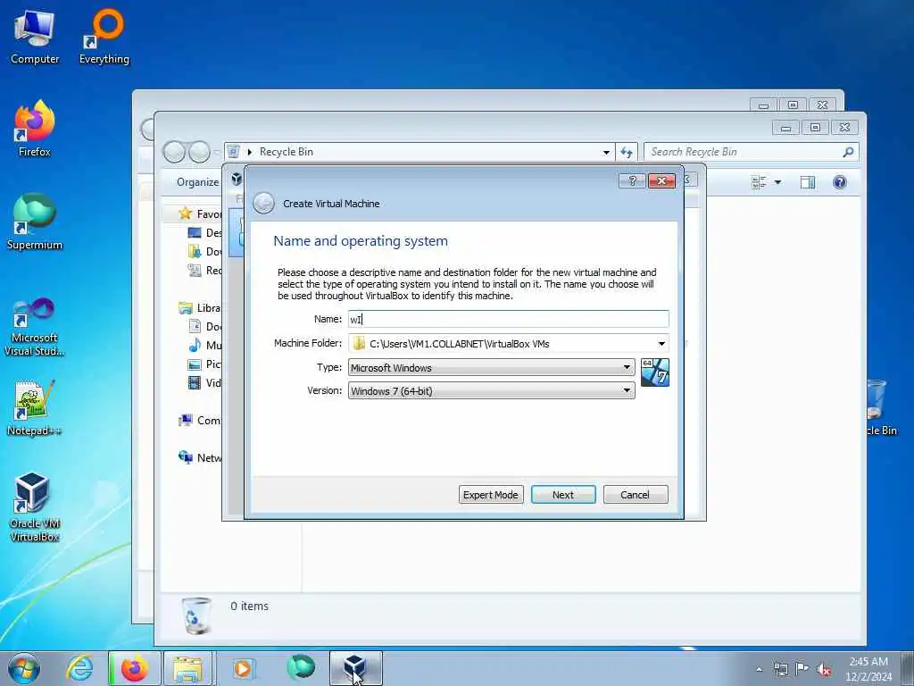This screenshot has width=914, height=686.
Task: Click the search magnifier in Recycle Bin window
Action: pos(848,152)
